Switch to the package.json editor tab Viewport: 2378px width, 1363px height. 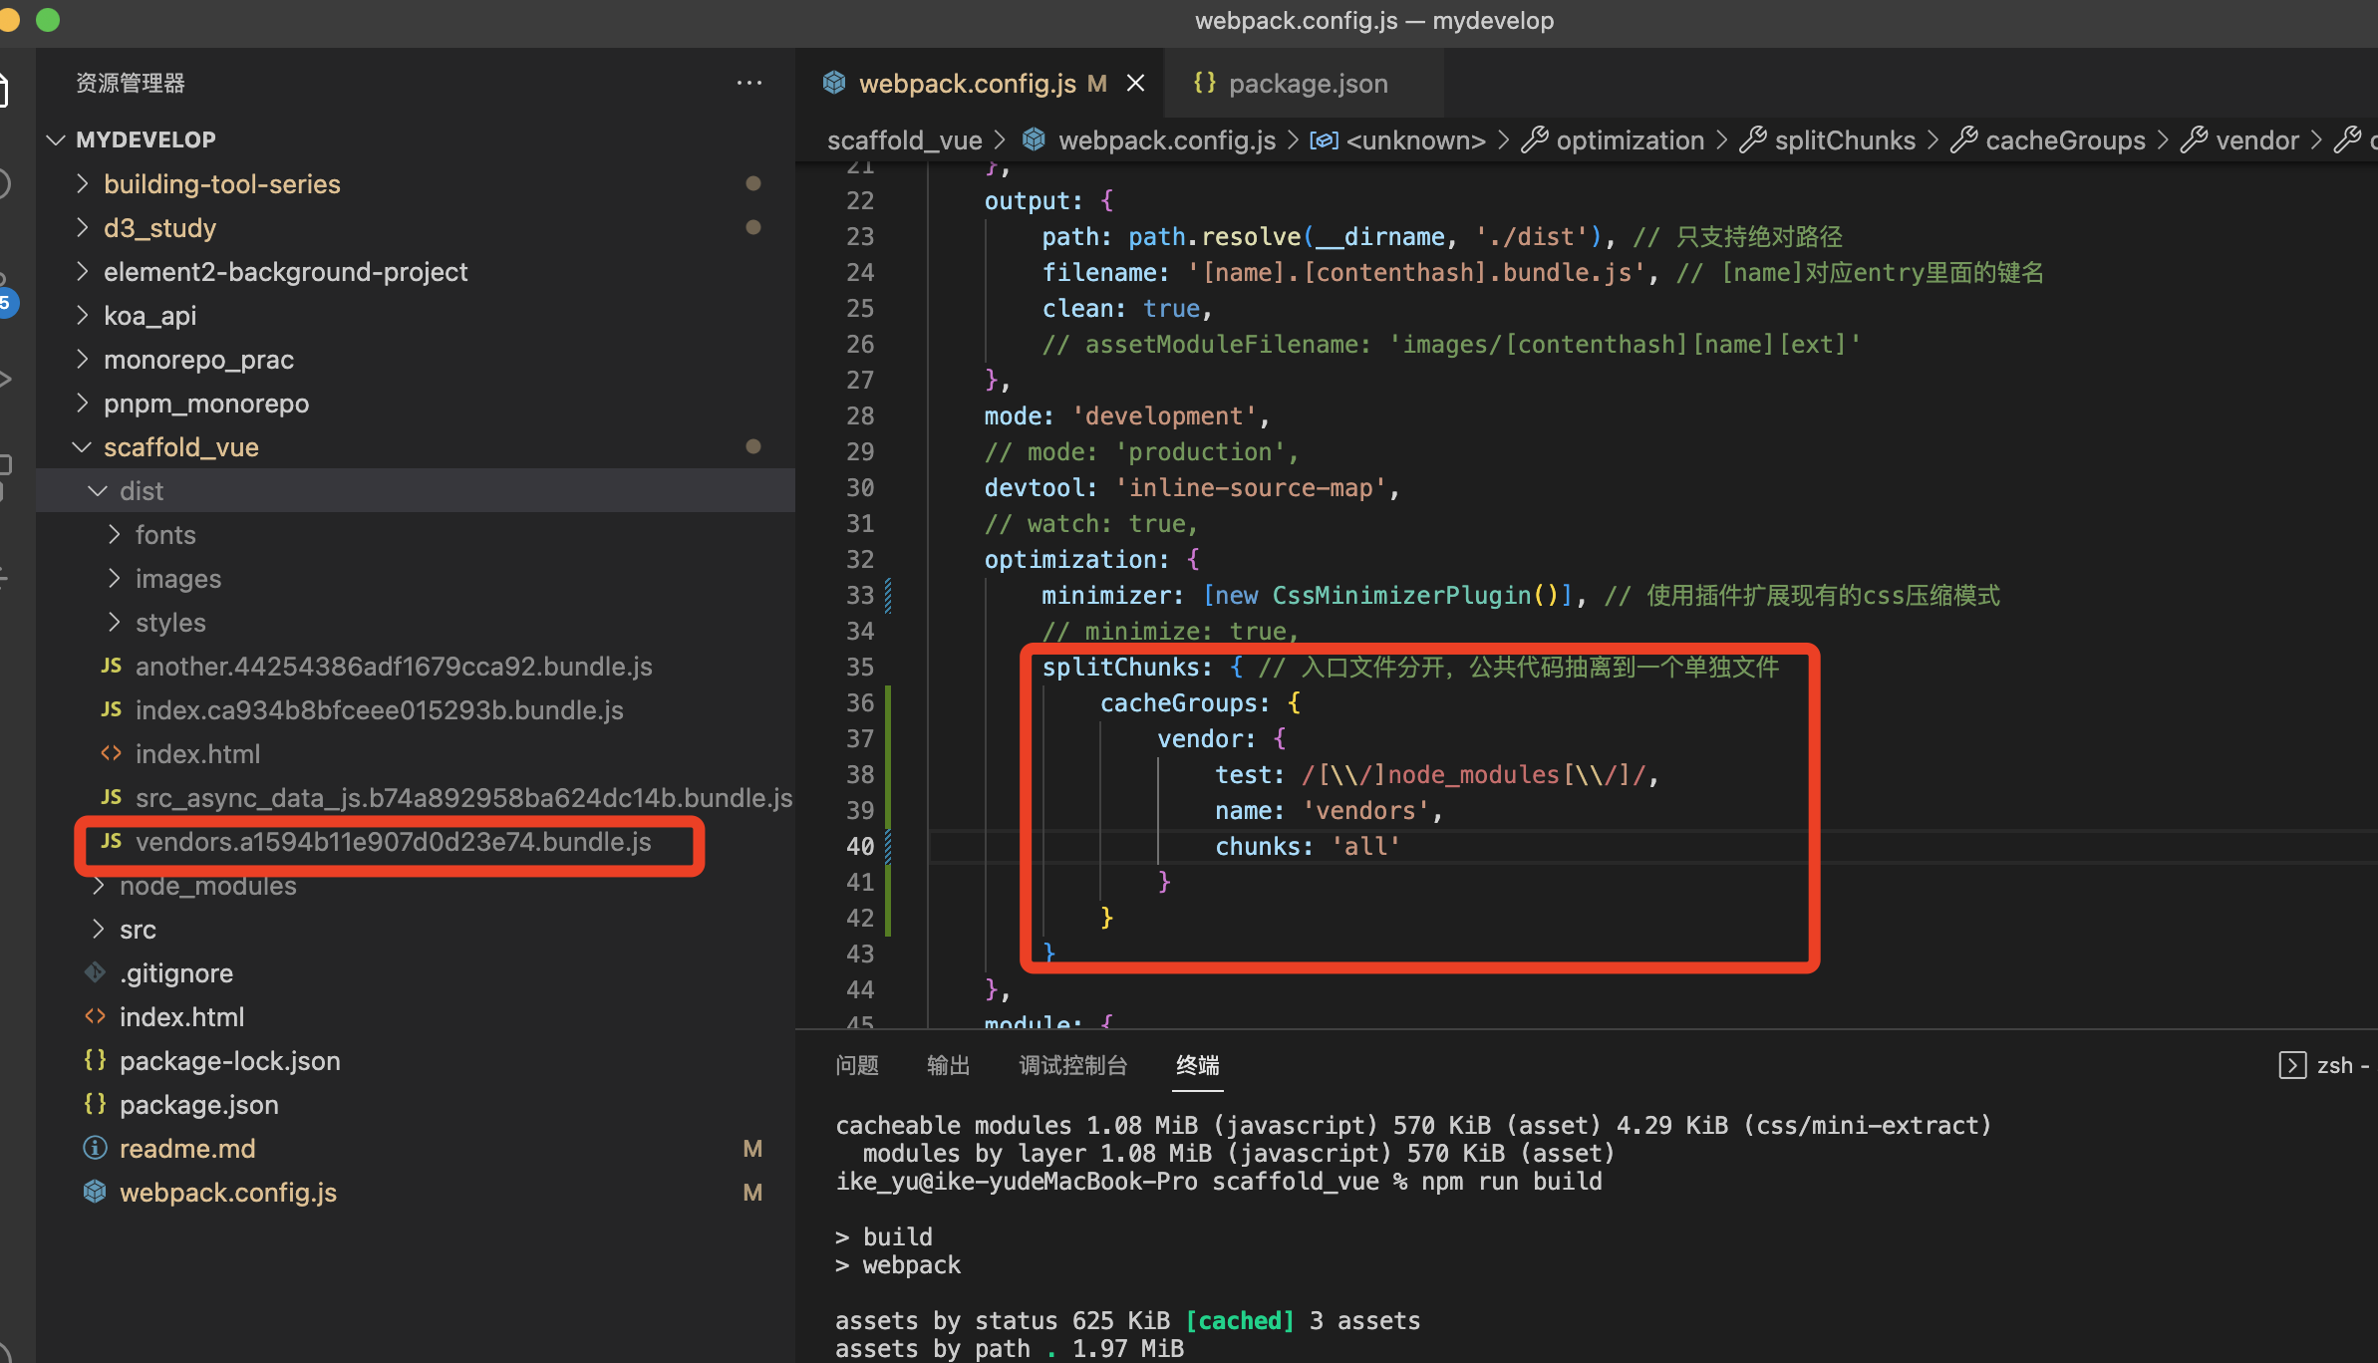click(x=1307, y=84)
